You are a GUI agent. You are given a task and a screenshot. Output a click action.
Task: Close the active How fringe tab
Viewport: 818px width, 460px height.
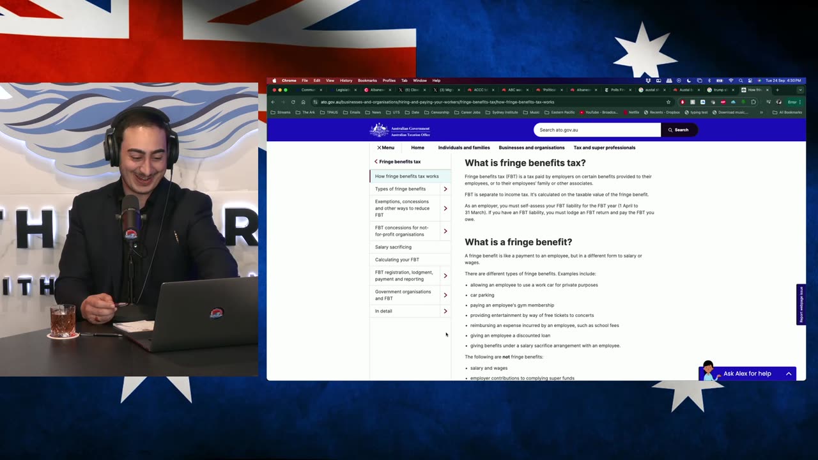pos(767,90)
